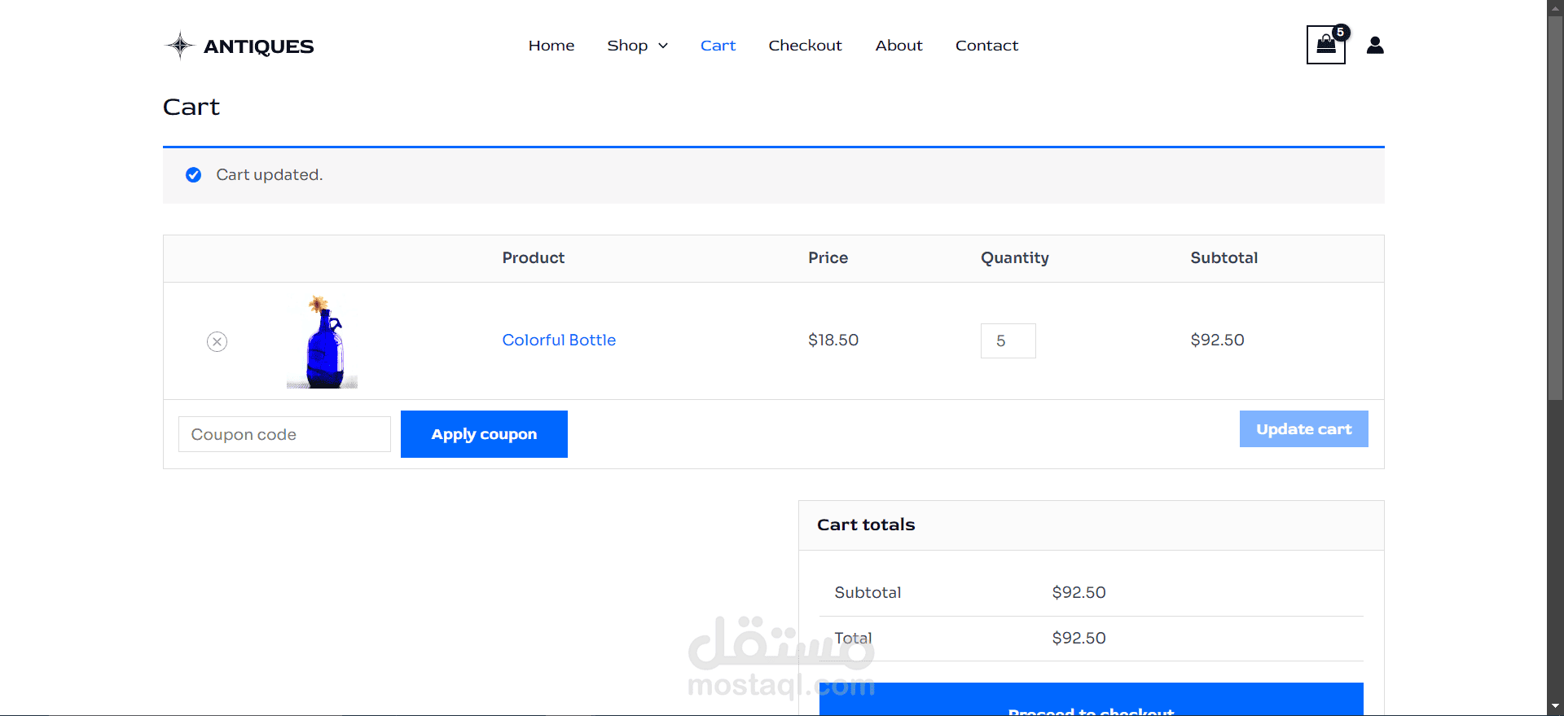Open the Shop menu item
This screenshot has width=1564, height=716.
pyautogui.click(x=627, y=46)
